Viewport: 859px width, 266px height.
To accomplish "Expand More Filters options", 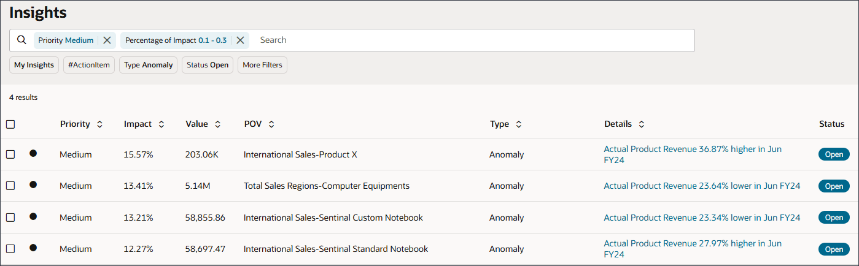I will pos(262,65).
